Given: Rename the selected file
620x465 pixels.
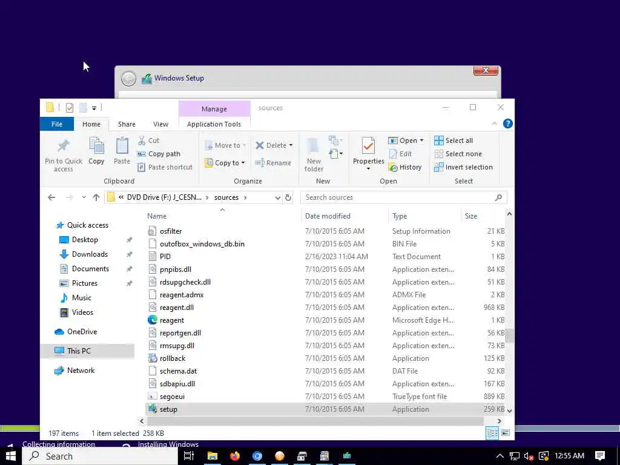Looking at the screenshot, I should pos(273,162).
